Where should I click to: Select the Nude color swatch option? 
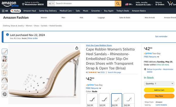point(117,100)
